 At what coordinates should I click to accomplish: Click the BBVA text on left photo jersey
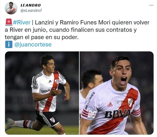point(46,91)
